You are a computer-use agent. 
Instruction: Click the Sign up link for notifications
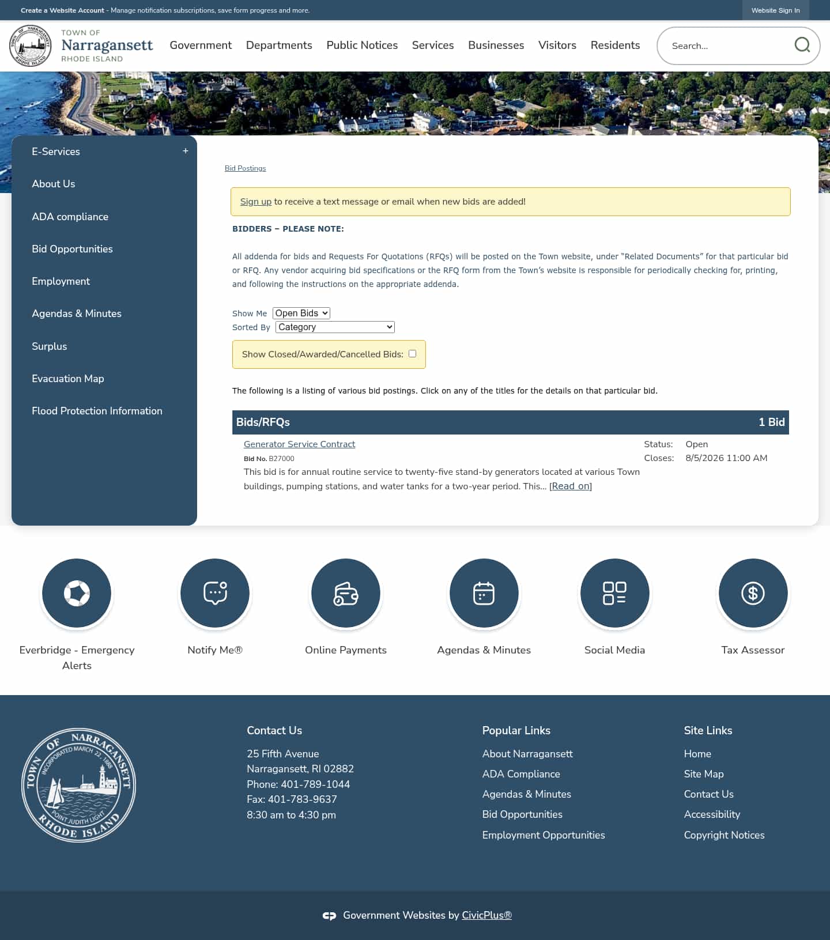(x=255, y=202)
